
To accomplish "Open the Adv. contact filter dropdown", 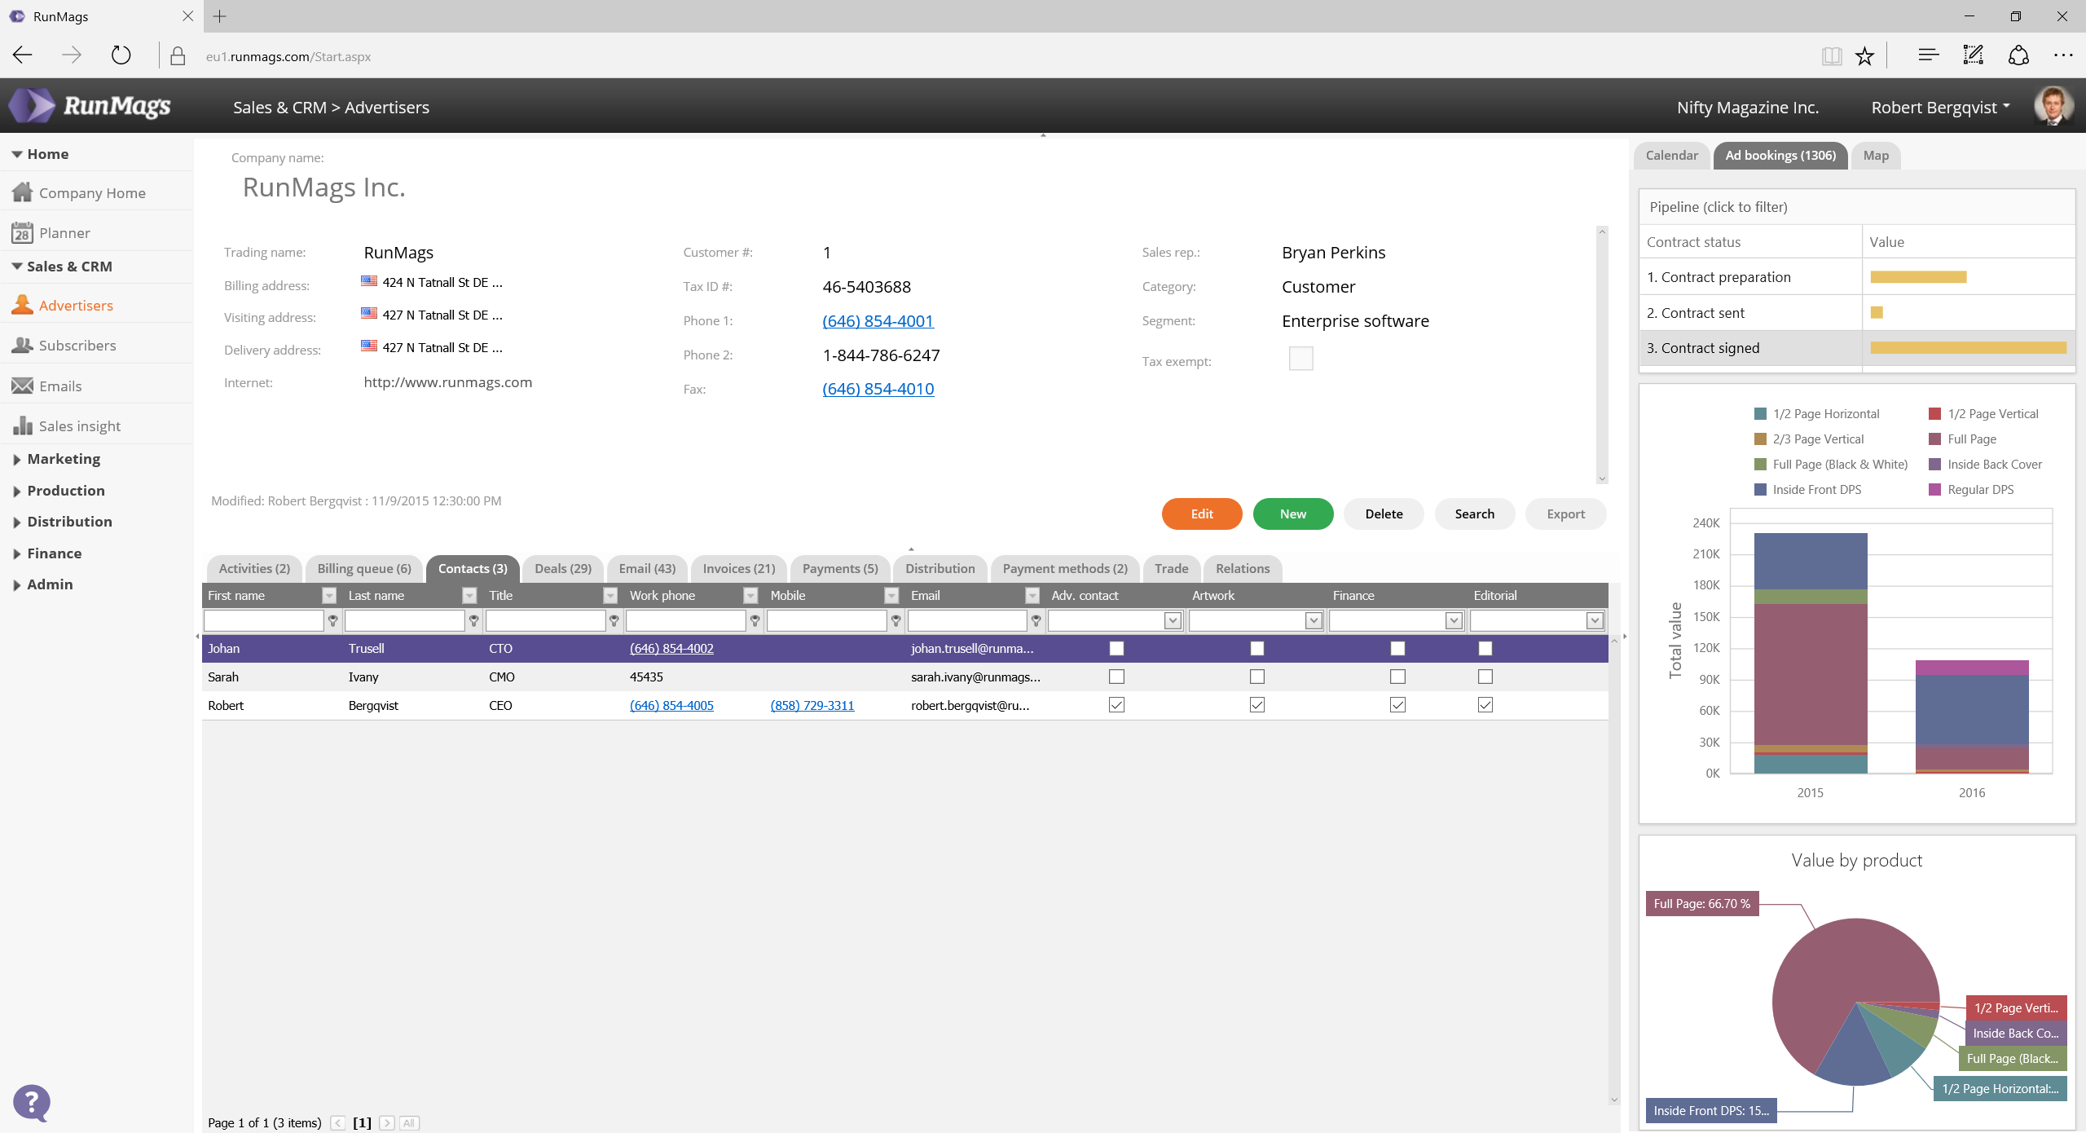I will tap(1172, 621).
